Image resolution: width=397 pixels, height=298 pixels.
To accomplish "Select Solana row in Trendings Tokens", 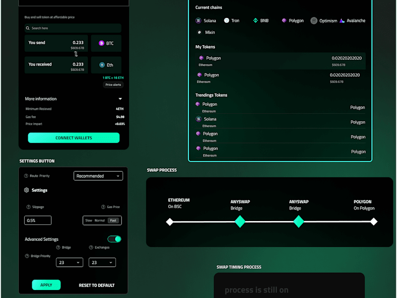I will coord(280,122).
